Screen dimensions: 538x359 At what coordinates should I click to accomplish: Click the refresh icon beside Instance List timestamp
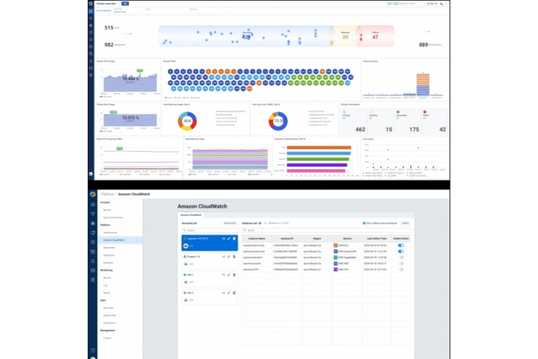tap(265, 223)
